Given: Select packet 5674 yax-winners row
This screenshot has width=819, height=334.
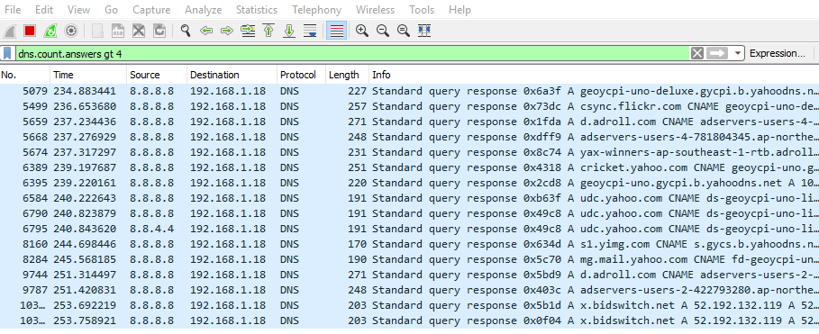Looking at the screenshot, I should pyautogui.click(x=409, y=152).
